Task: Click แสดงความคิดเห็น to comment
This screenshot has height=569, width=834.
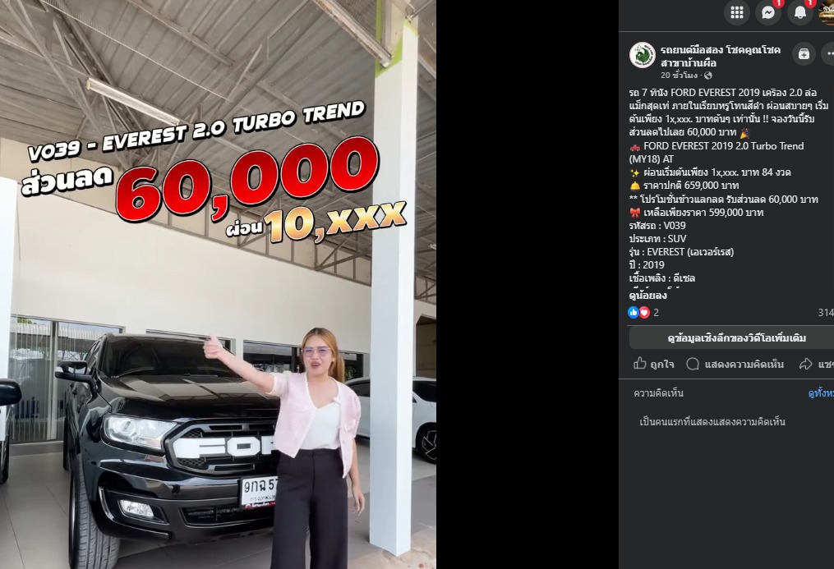Action: point(735,364)
